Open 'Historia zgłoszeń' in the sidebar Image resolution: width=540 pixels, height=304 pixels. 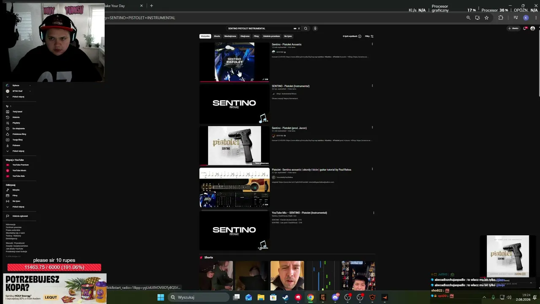coord(20,216)
